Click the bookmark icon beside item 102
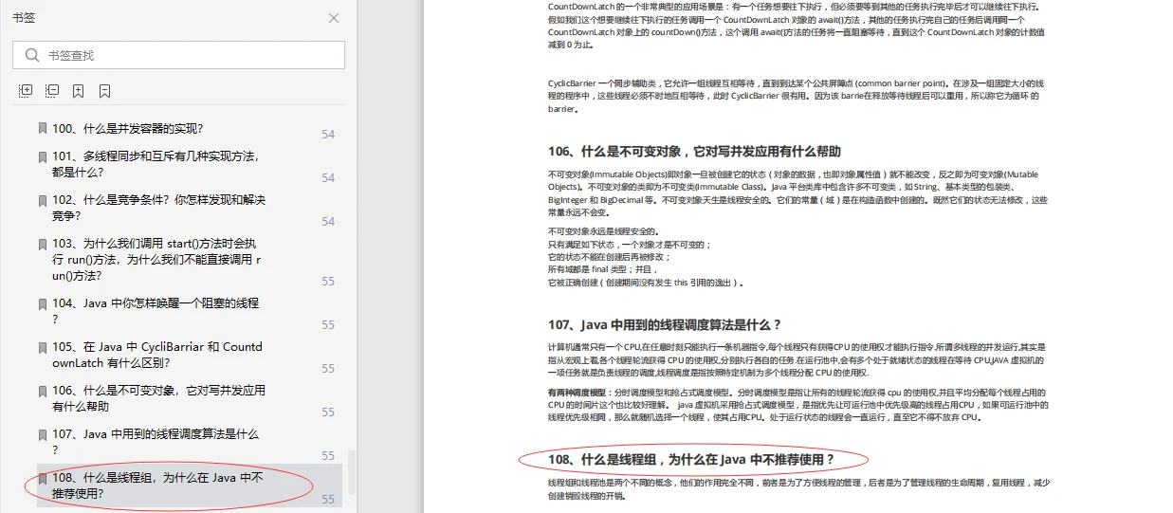Viewport: 1173px width, 513px height. [42, 200]
